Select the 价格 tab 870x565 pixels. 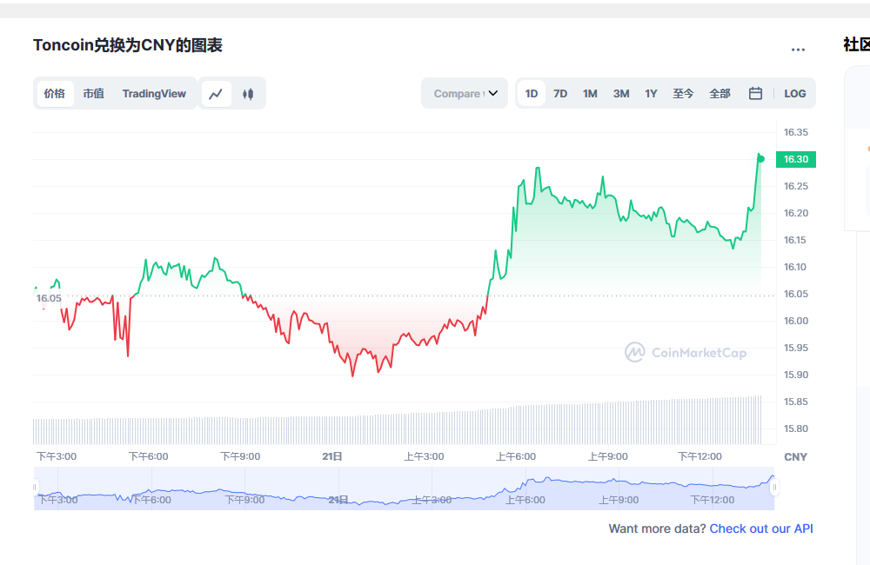[55, 94]
